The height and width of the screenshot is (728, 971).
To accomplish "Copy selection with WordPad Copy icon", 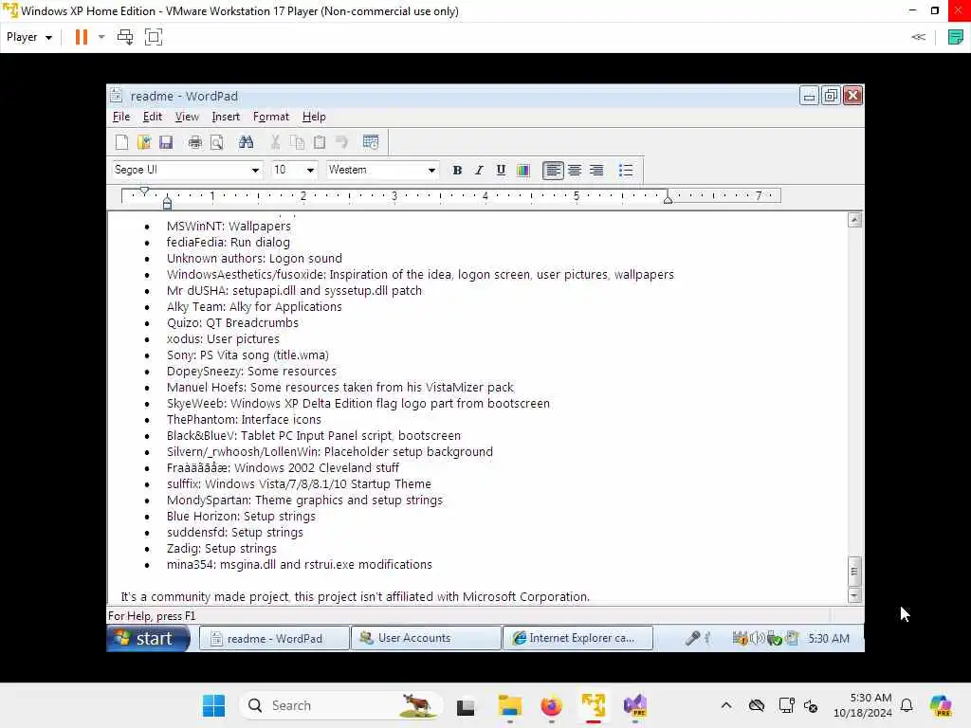I will (x=297, y=142).
